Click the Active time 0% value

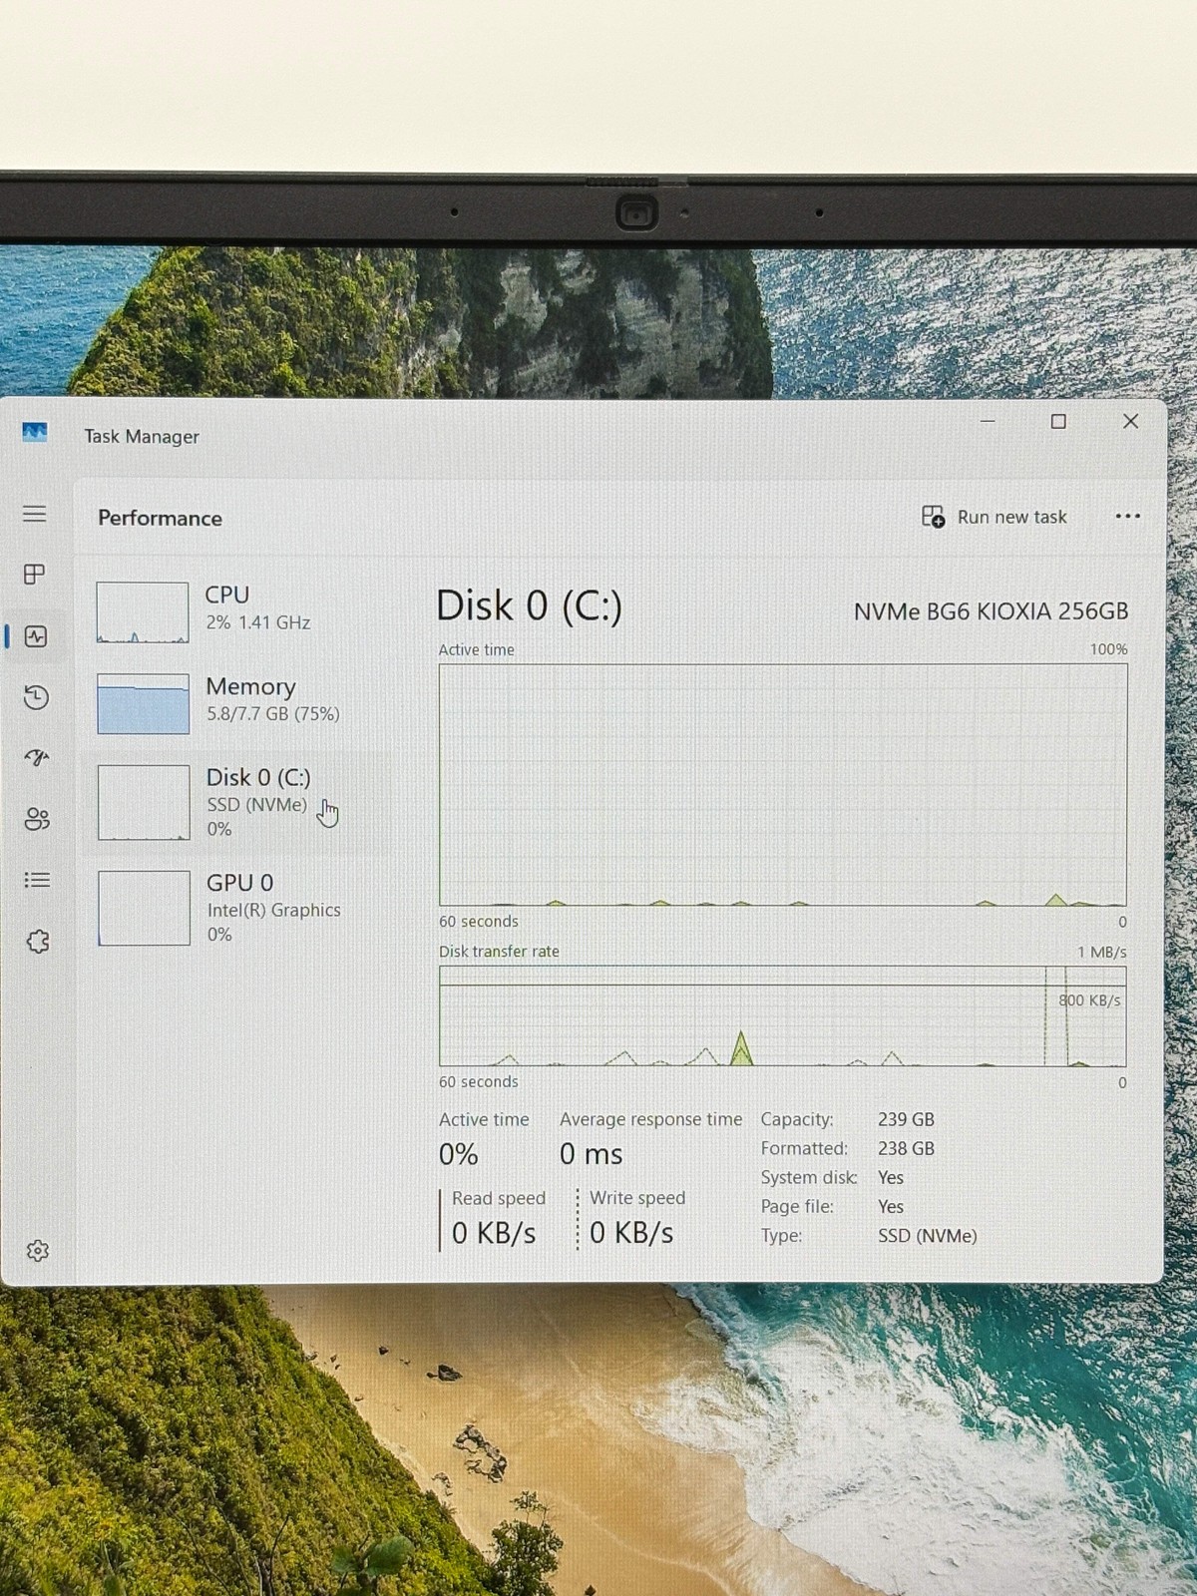point(459,1154)
